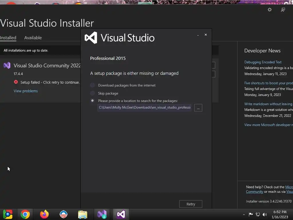Select the Skip package radio button
Image resolution: width=293 pixels, height=220 pixels.
pos(92,93)
